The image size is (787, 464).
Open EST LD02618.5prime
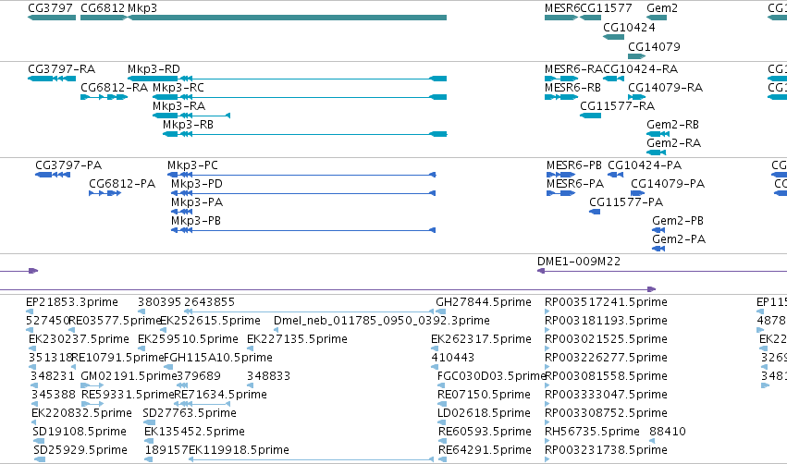(442, 422)
